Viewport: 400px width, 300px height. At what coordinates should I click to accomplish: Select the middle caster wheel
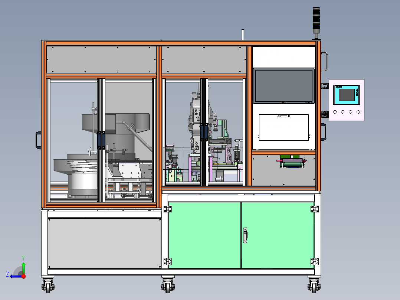tap(168, 285)
